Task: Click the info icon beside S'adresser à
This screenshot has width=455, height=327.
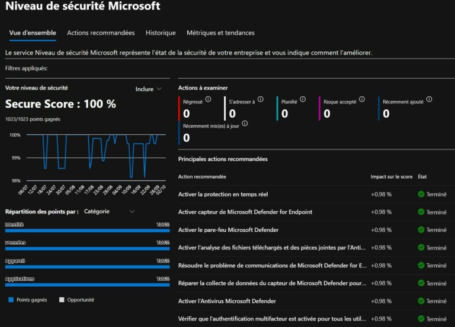Action: (260, 99)
